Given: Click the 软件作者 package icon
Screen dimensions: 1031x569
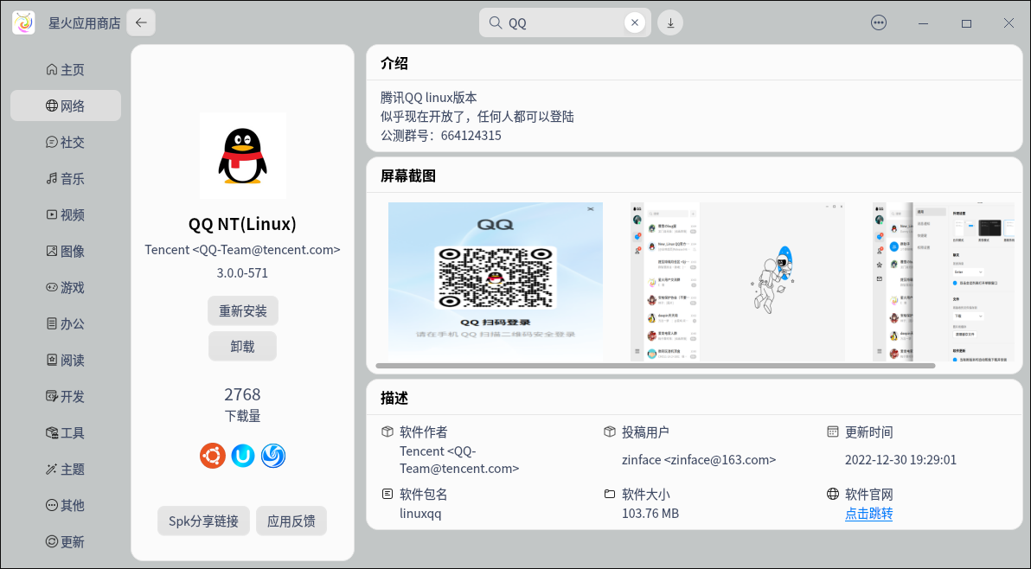Looking at the screenshot, I should [387, 432].
